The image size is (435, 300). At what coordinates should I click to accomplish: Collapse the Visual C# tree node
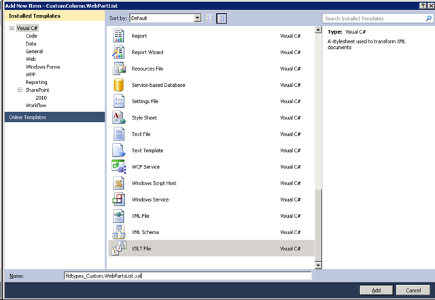coord(12,28)
